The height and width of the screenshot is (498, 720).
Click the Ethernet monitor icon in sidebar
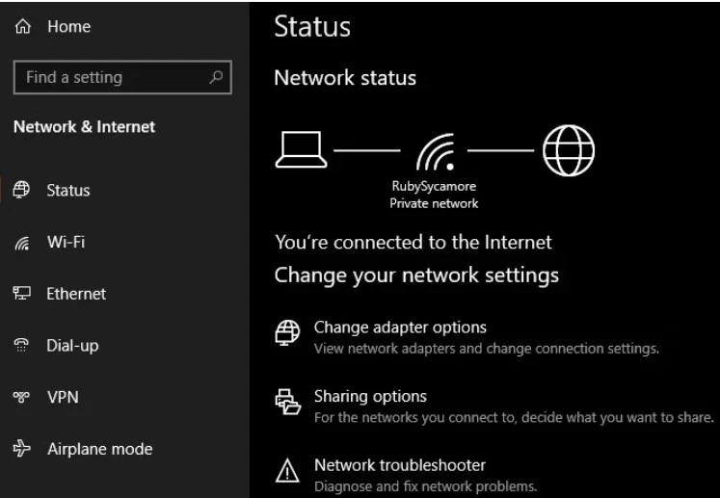coord(21,293)
